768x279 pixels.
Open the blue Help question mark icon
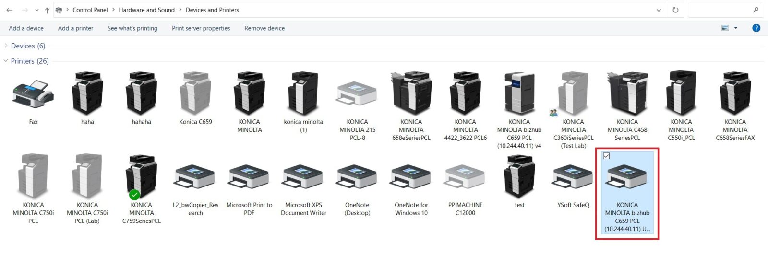click(756, 28)
